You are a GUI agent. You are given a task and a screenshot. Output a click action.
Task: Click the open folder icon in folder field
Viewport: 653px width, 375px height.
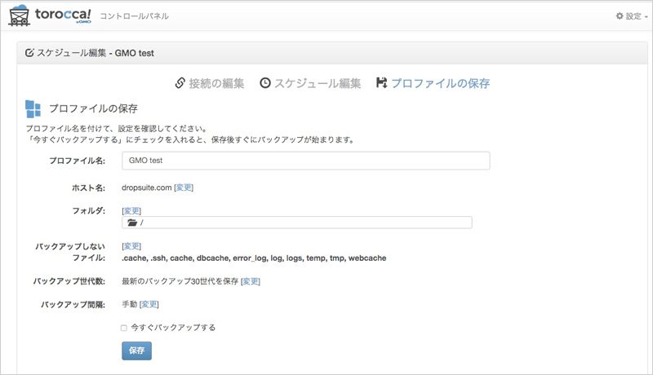coord(132,223)
